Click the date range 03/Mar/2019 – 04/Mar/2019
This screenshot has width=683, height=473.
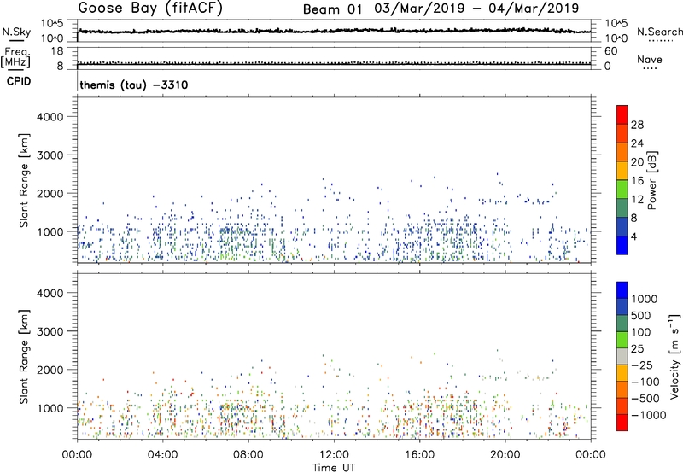coord(476,9)
